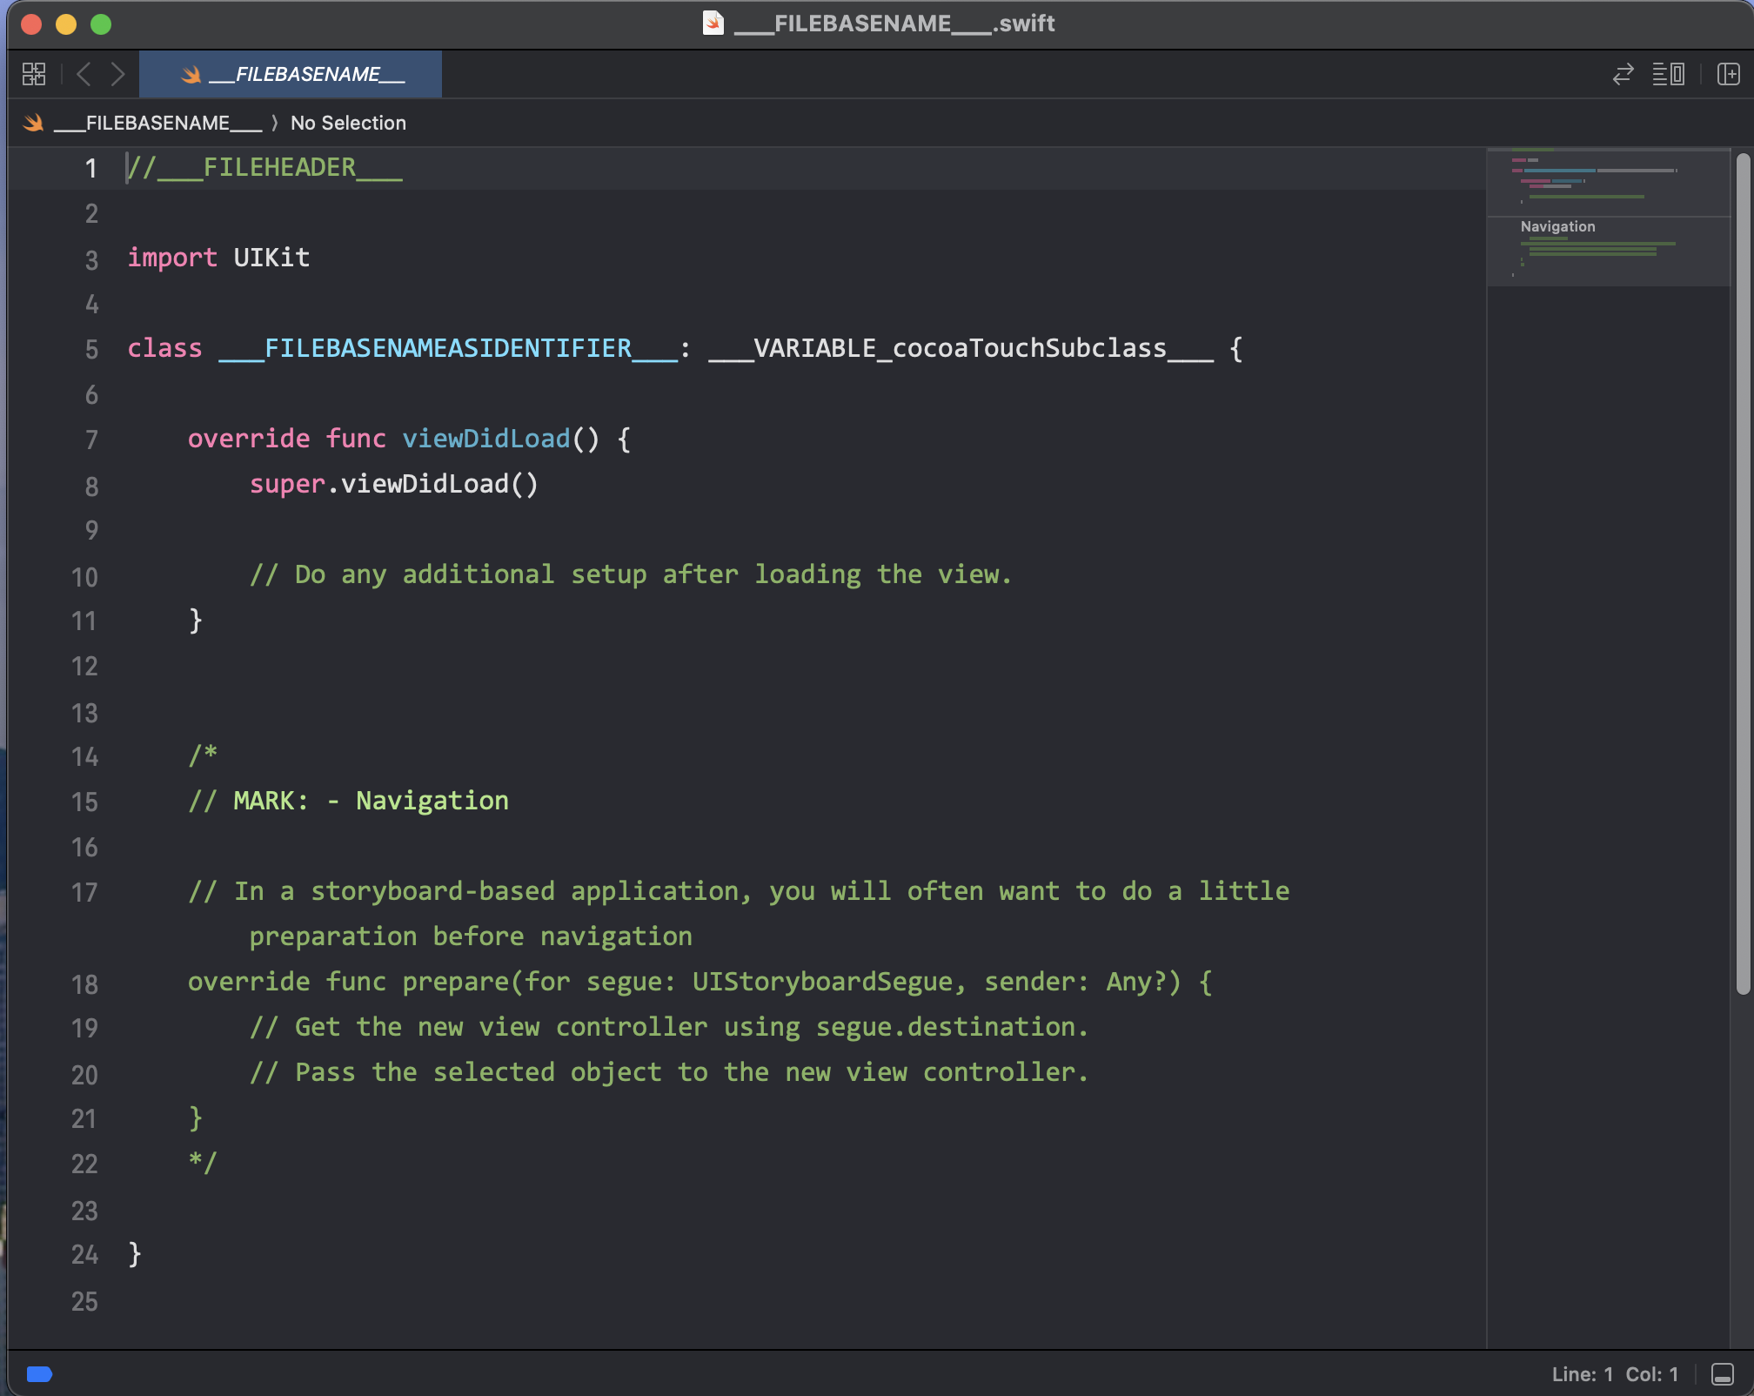Go back with the left chevron

tap(84, 74)
